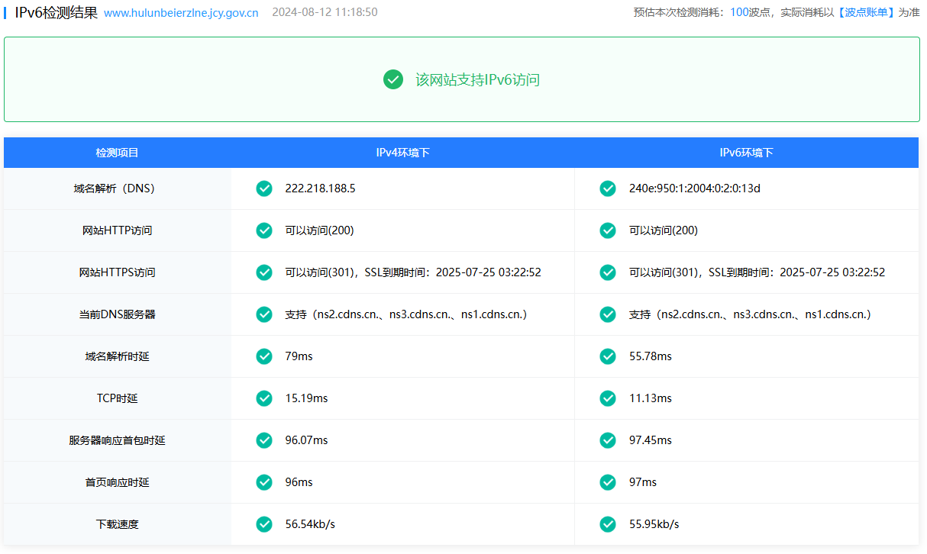The width and height of the screenshot is (927, 554).
Task: Click the IPv6环境下 column header
Action: [x=746, y=153]
